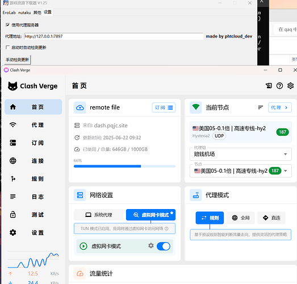Click the help question mark icon
This screenshot has width=297, height=284.
(x=279, y=86)
